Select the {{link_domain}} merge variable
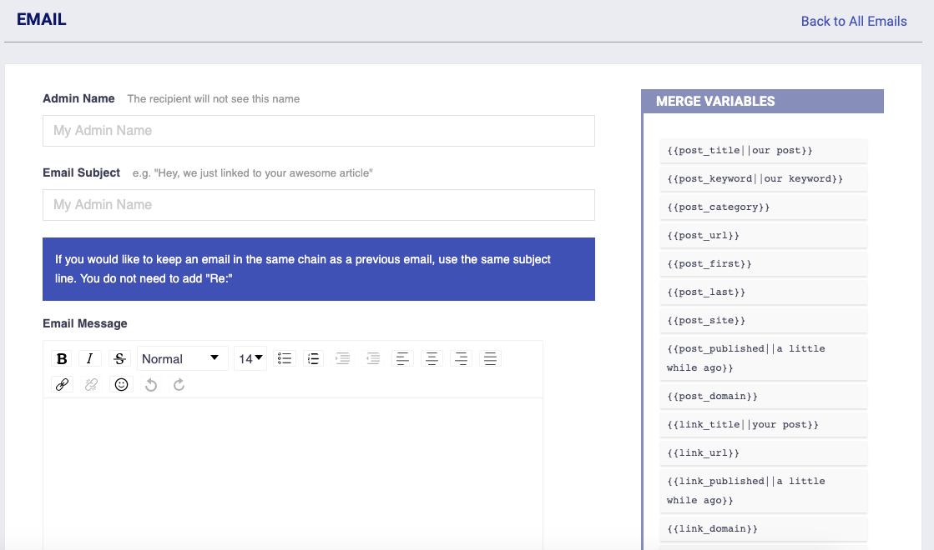The width and height of the screenshot is (934, 550). 763,528
